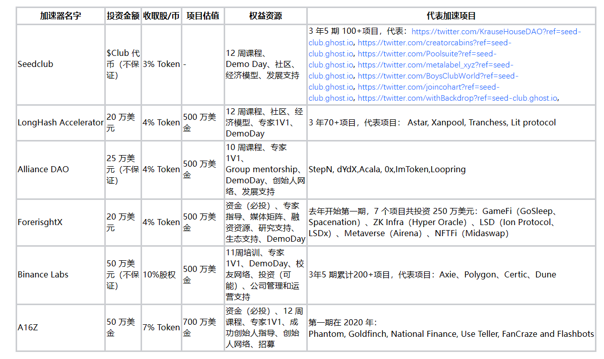Click the 4% Token cell in LongHash row
Screen dimensions: 604x359
tap(161, 122)
